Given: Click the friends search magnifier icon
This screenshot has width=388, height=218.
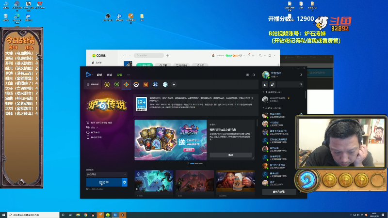Looking at the screenshot, I should (301, 84).
